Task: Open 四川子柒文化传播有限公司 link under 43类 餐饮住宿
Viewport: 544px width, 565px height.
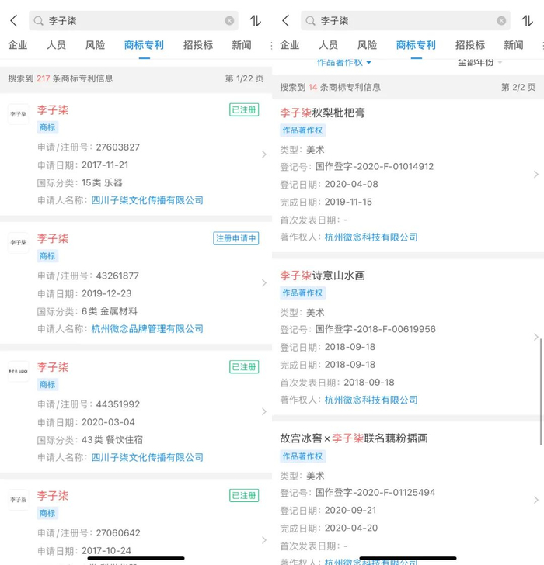Action: coord(147,458)
